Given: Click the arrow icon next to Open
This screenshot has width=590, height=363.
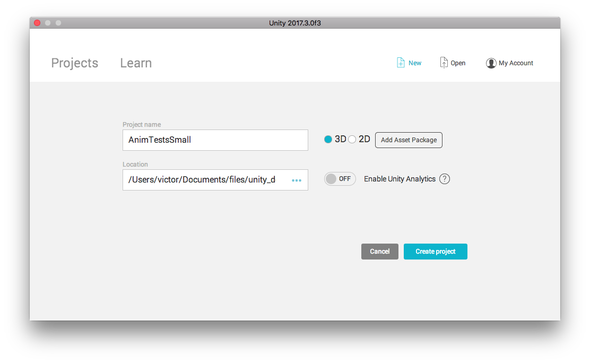Looking at the screenshot, I should pyautogui.click(x=444, y=62).
